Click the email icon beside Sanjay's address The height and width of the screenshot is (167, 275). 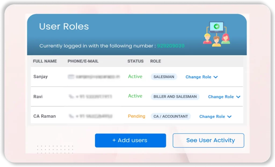(71, 77)
